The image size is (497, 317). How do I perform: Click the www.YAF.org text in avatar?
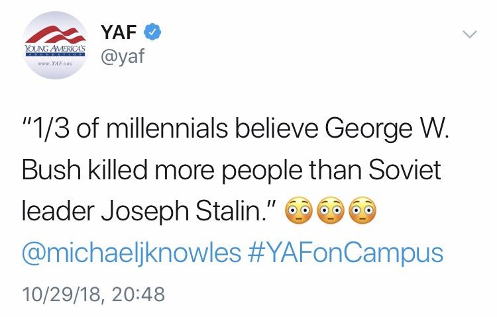click(x=55, y=64)
